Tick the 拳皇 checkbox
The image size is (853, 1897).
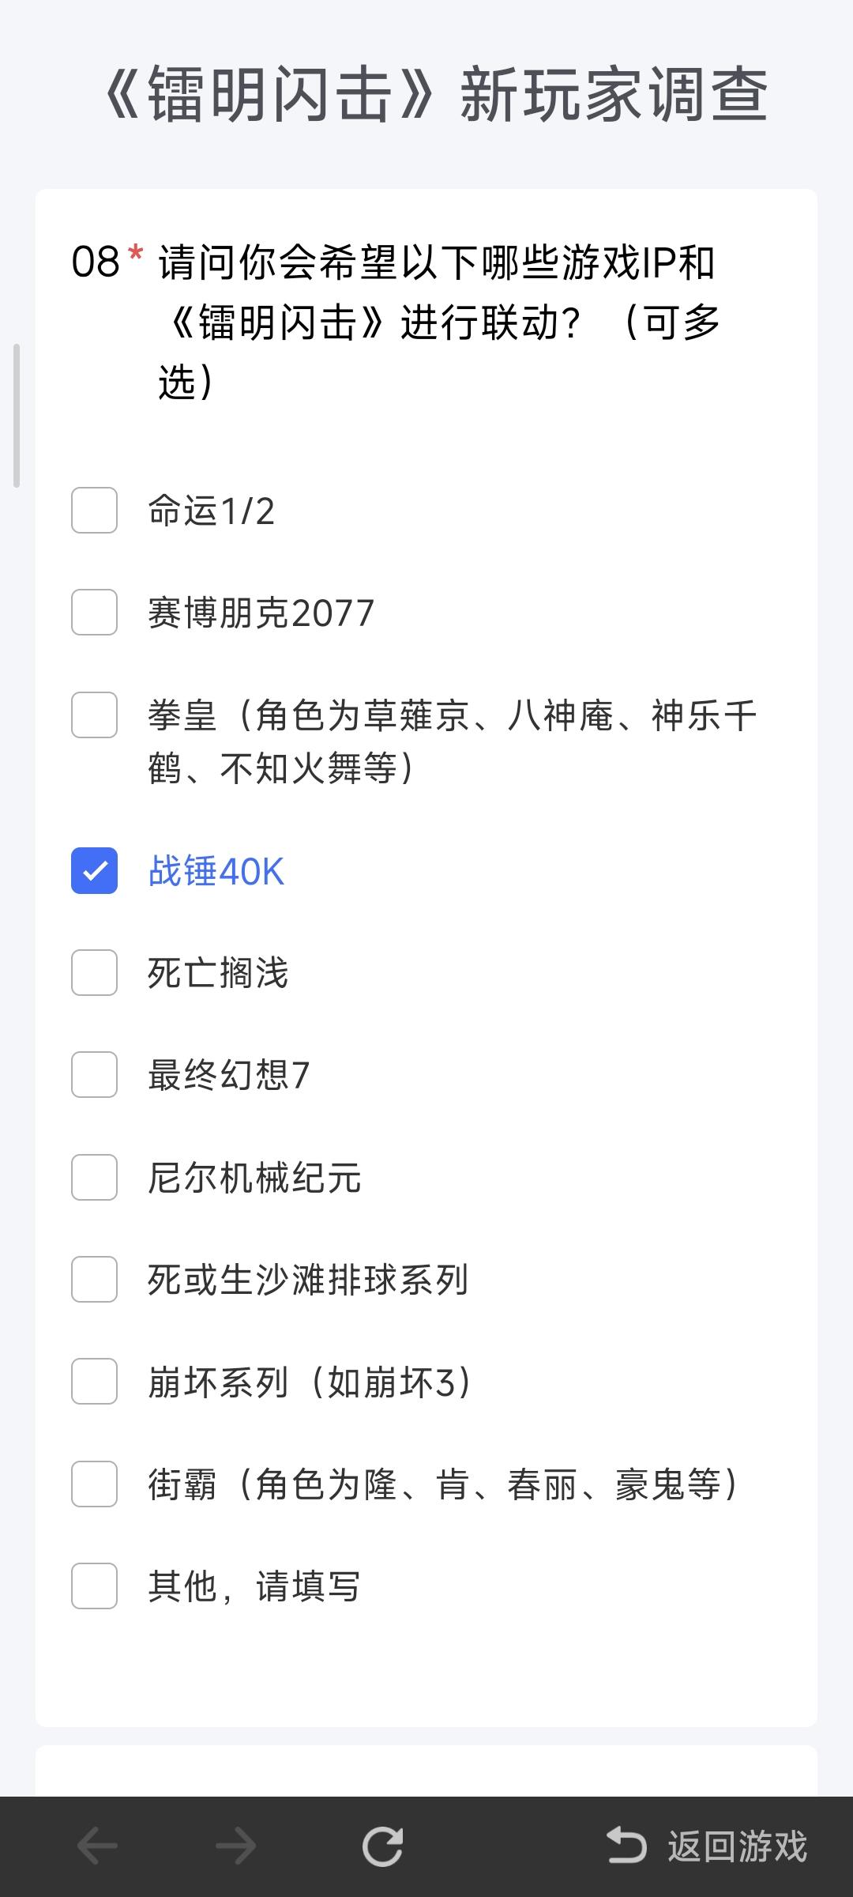click(x=95, y=715)
